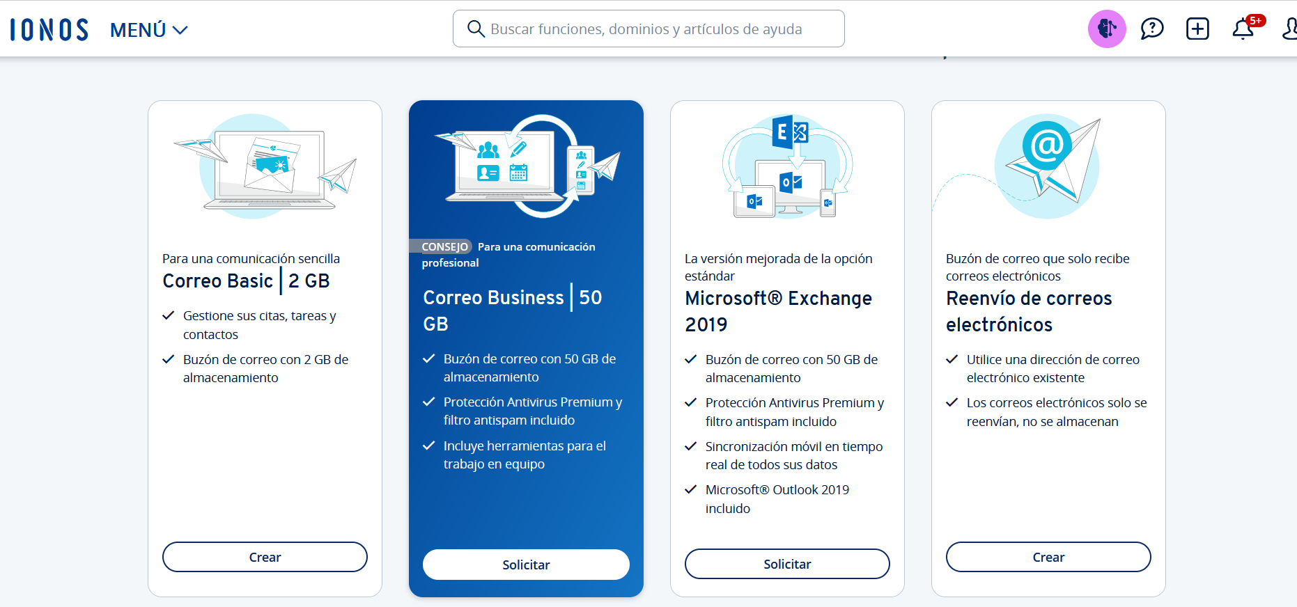Viewport: 1297px width, 607px height.
Task: Click the checkmark beside 'Microsoft® Outlook 2019 incluido'
Action: tap(690, 489)
